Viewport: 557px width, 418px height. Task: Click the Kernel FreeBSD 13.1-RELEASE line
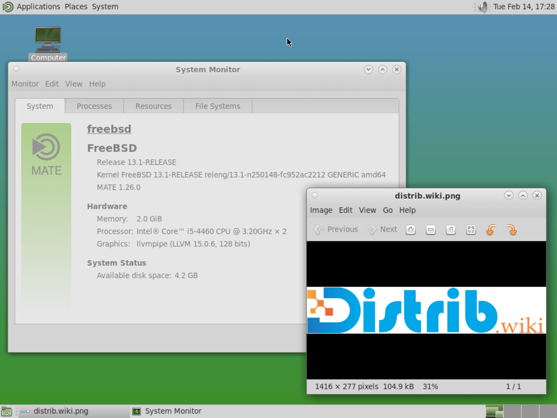(x=241, y=175)
